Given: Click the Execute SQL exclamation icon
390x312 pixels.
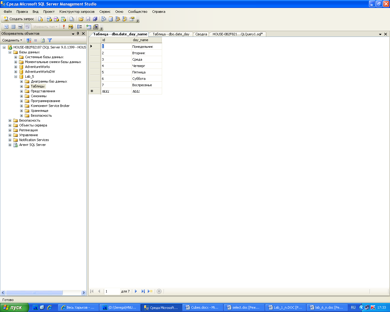Looking at the screenshot, I should click(64, 27).
